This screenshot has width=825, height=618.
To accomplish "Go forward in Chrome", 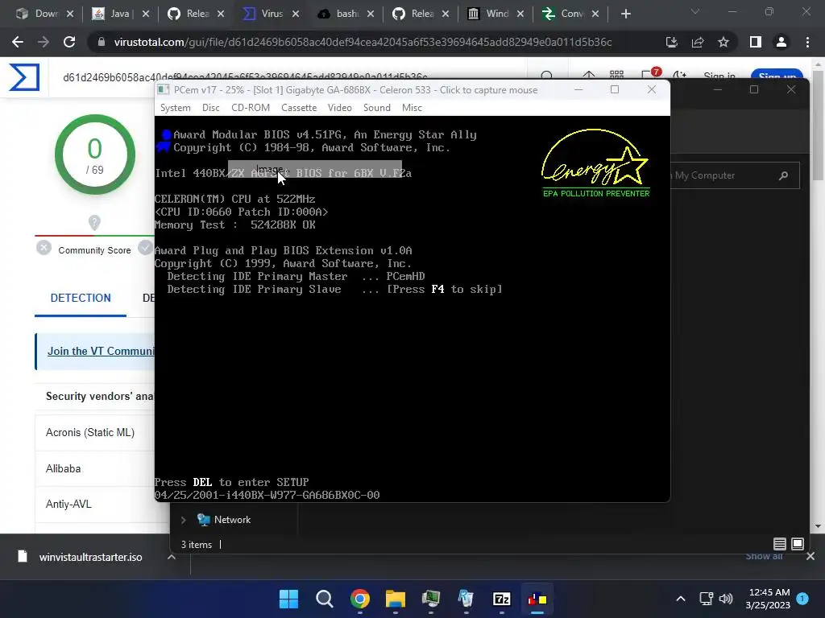I will tap(44, 42).
